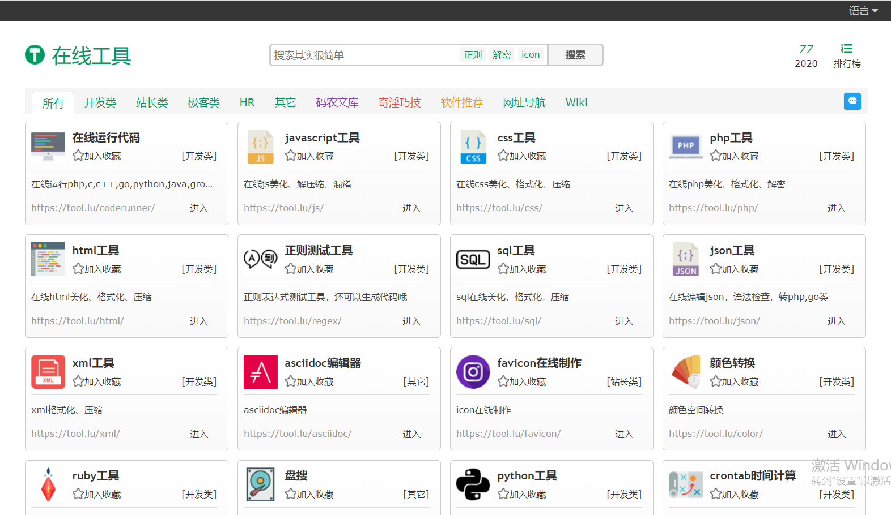Click the 颜色转换 swatch fan icon
The height and width of the screenshot is (515, 891).
(x=686, y=372)
